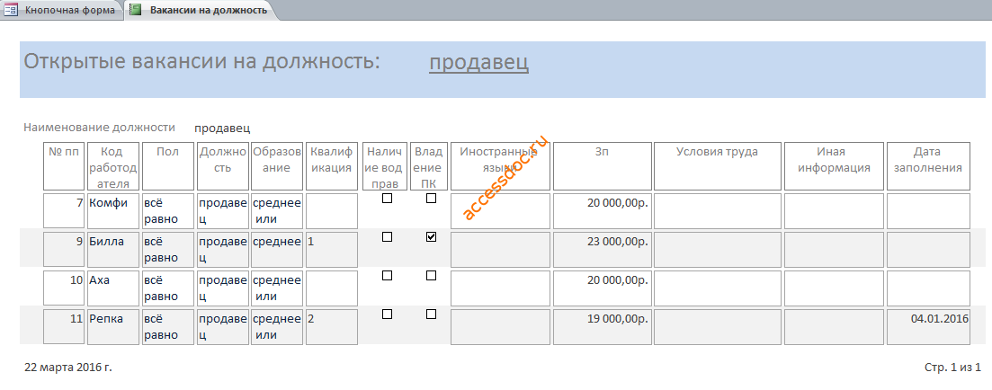
Task: Click Комфи's 20 000,00р. salary cell
Action: click(x=603, y=210)
